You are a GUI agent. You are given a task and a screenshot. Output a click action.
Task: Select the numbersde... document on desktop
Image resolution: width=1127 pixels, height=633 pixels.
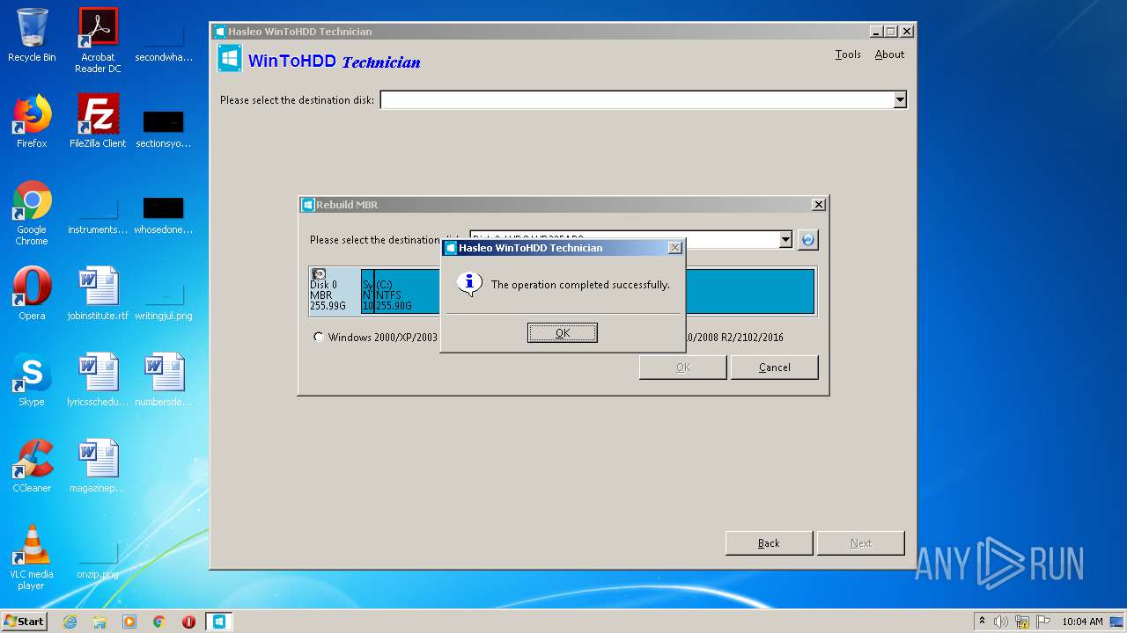click(x=164, y=379)
